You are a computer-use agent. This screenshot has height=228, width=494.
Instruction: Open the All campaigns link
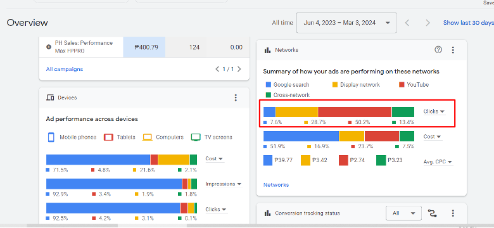coord(65,69)
